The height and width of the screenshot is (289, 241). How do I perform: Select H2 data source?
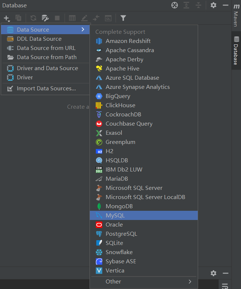[144, 151]
